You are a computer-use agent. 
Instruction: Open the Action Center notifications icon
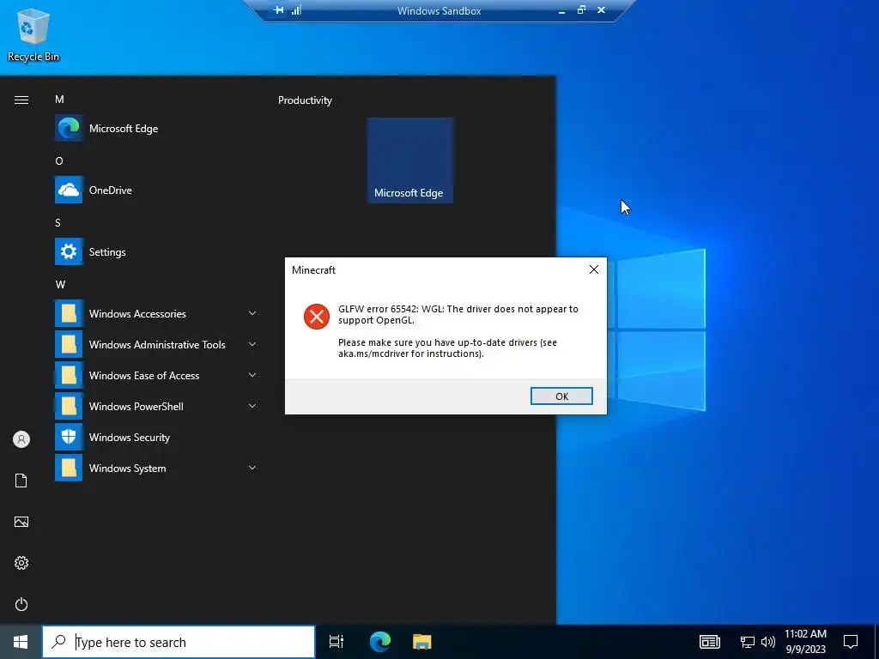(851, 642)
